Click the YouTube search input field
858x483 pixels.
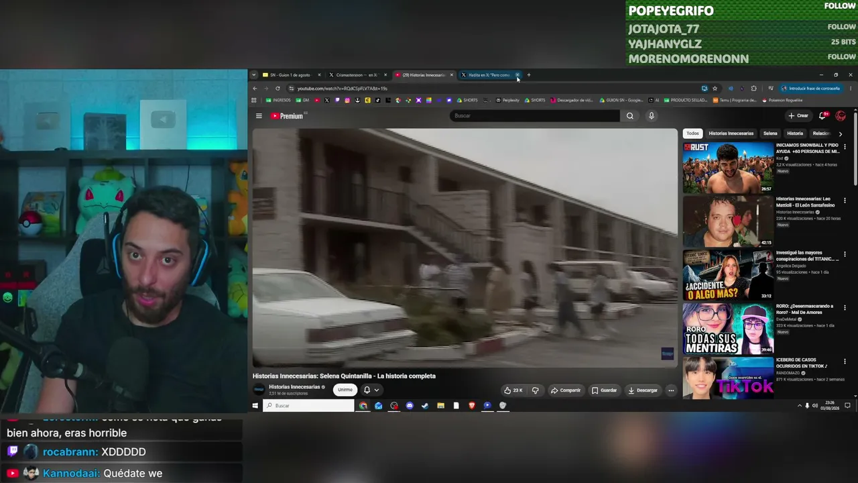(535, 116)
